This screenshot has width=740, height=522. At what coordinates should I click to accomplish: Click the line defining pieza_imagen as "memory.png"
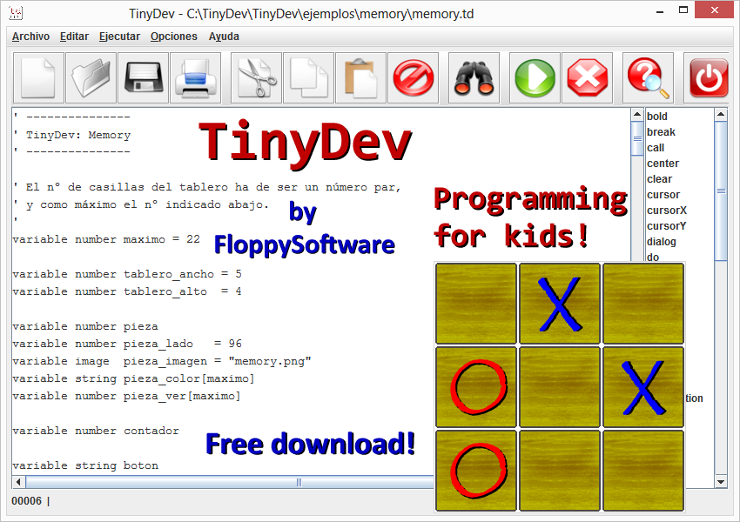click(x=162, y=361)
